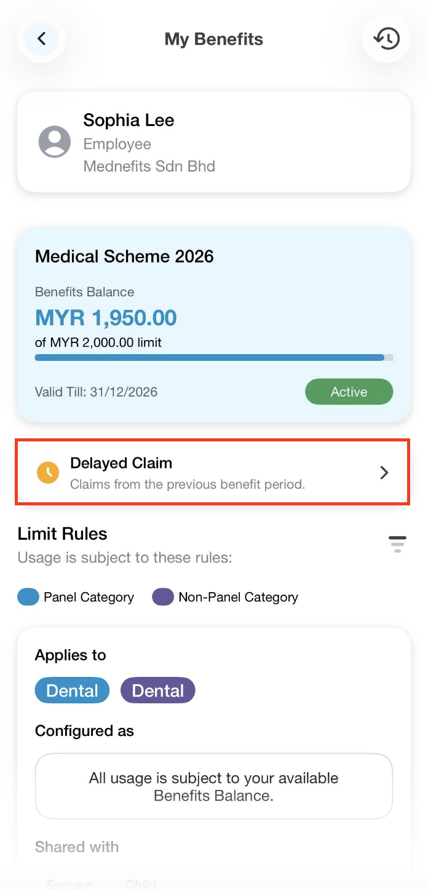Image resolution: width=428 pixels, height=889 pixels.
Task: Open the Delayed Claim title row
Action: click(121, 463)
